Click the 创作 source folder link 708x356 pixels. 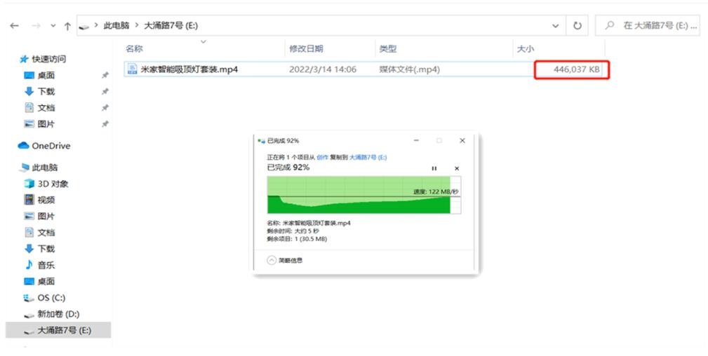[x=322, y=158]
